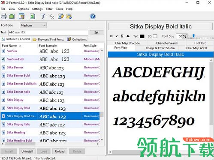Click the sample Text input field
Screen dimensions: 214x160
48,33
